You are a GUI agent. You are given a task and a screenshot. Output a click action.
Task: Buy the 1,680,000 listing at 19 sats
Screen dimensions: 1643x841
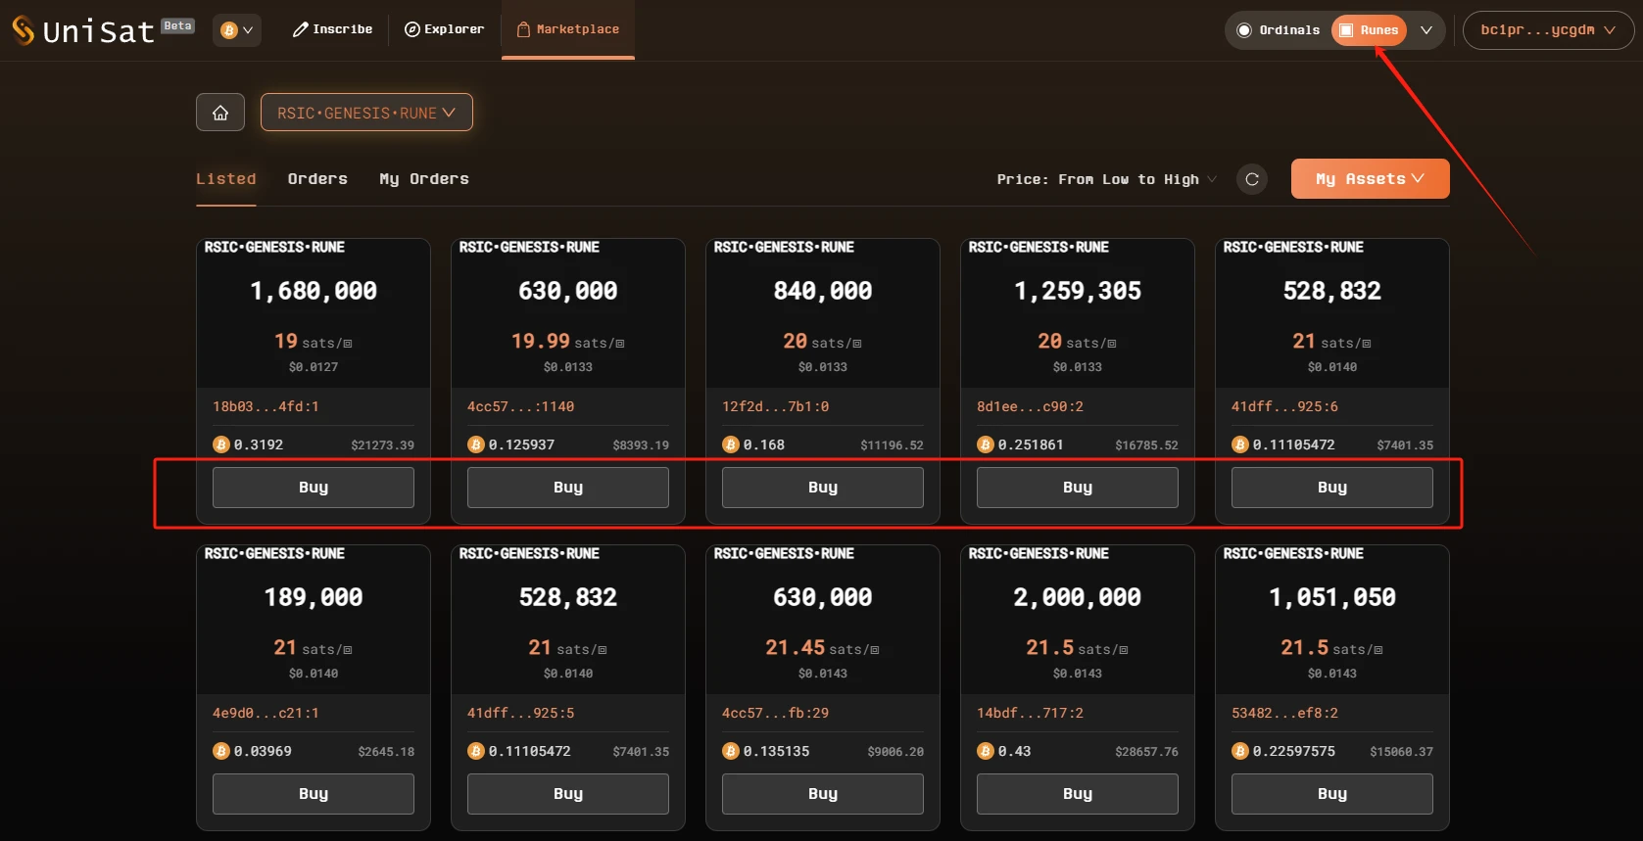click(314, 488)
